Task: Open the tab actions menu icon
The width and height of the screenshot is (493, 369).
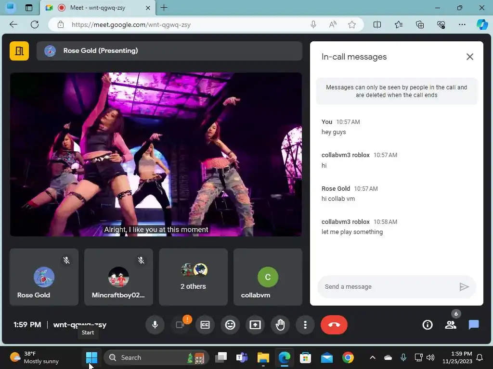Action: tap(28, 8)
